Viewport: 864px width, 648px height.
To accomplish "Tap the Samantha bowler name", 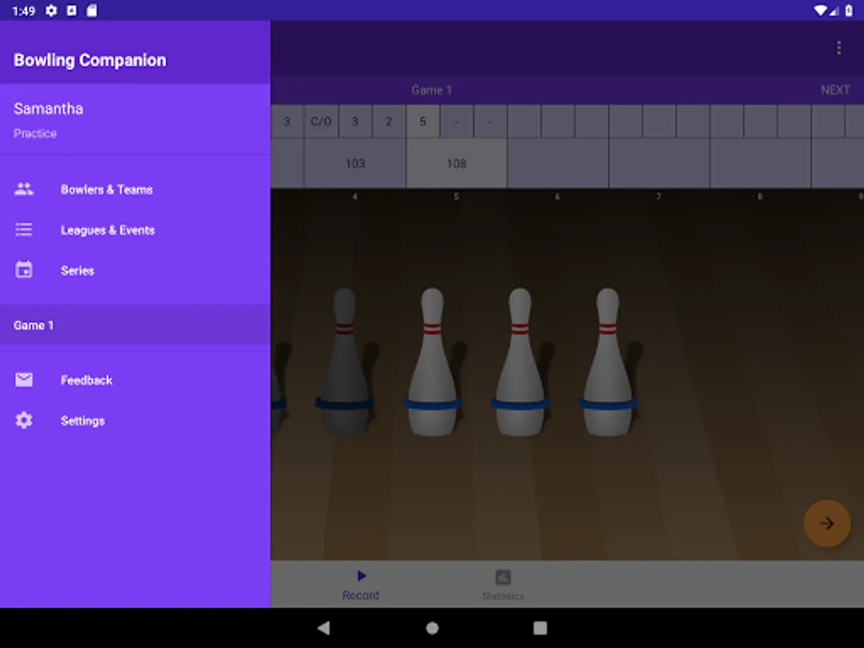I will click(x=48, y=109).
